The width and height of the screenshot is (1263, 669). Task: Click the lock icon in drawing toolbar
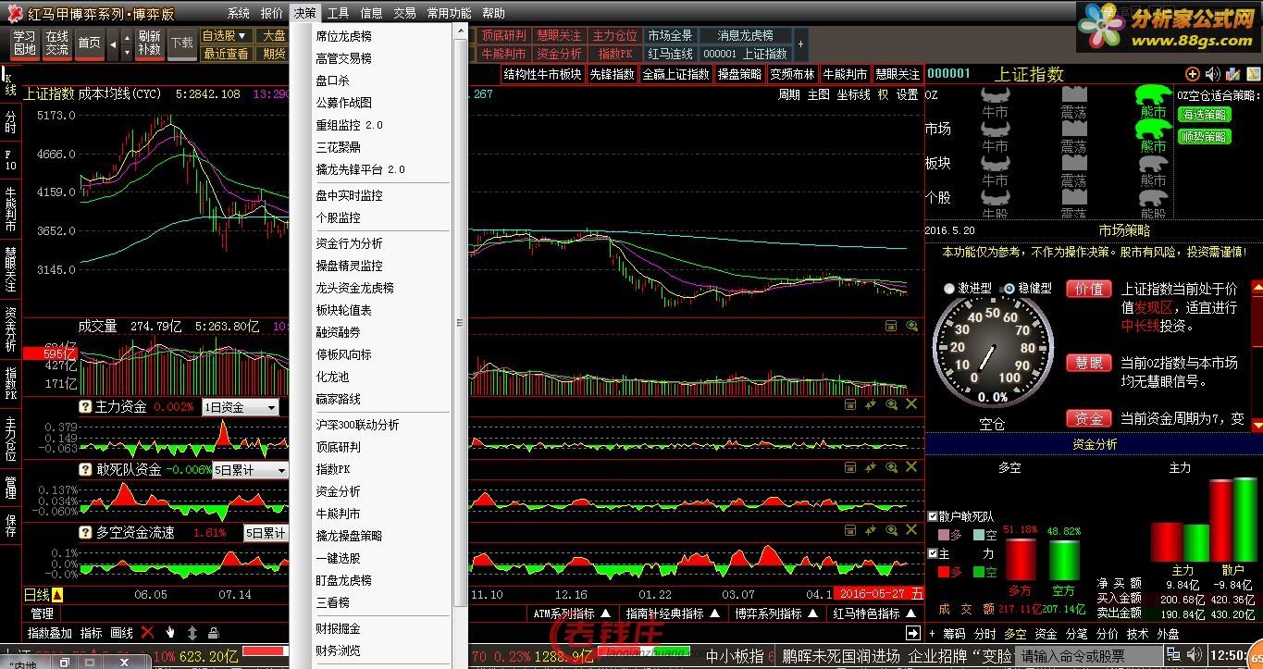[214, 633]
